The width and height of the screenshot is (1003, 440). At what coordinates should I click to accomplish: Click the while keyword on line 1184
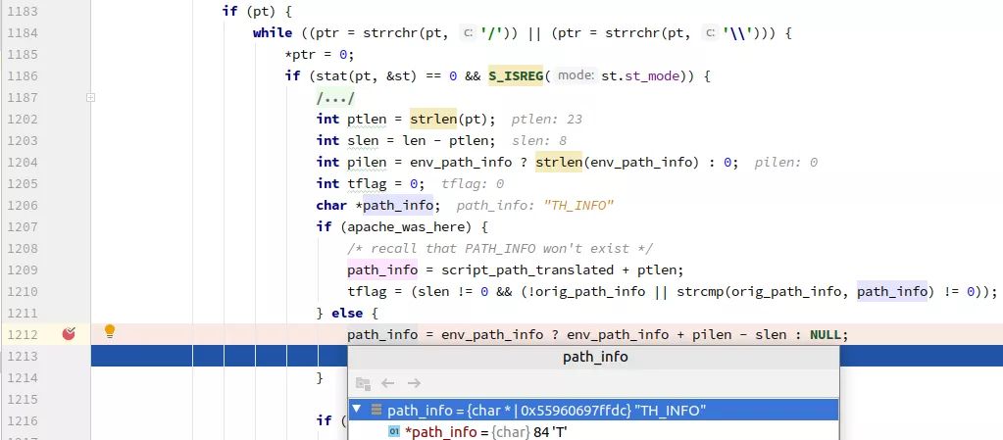(x=273, y=33)
